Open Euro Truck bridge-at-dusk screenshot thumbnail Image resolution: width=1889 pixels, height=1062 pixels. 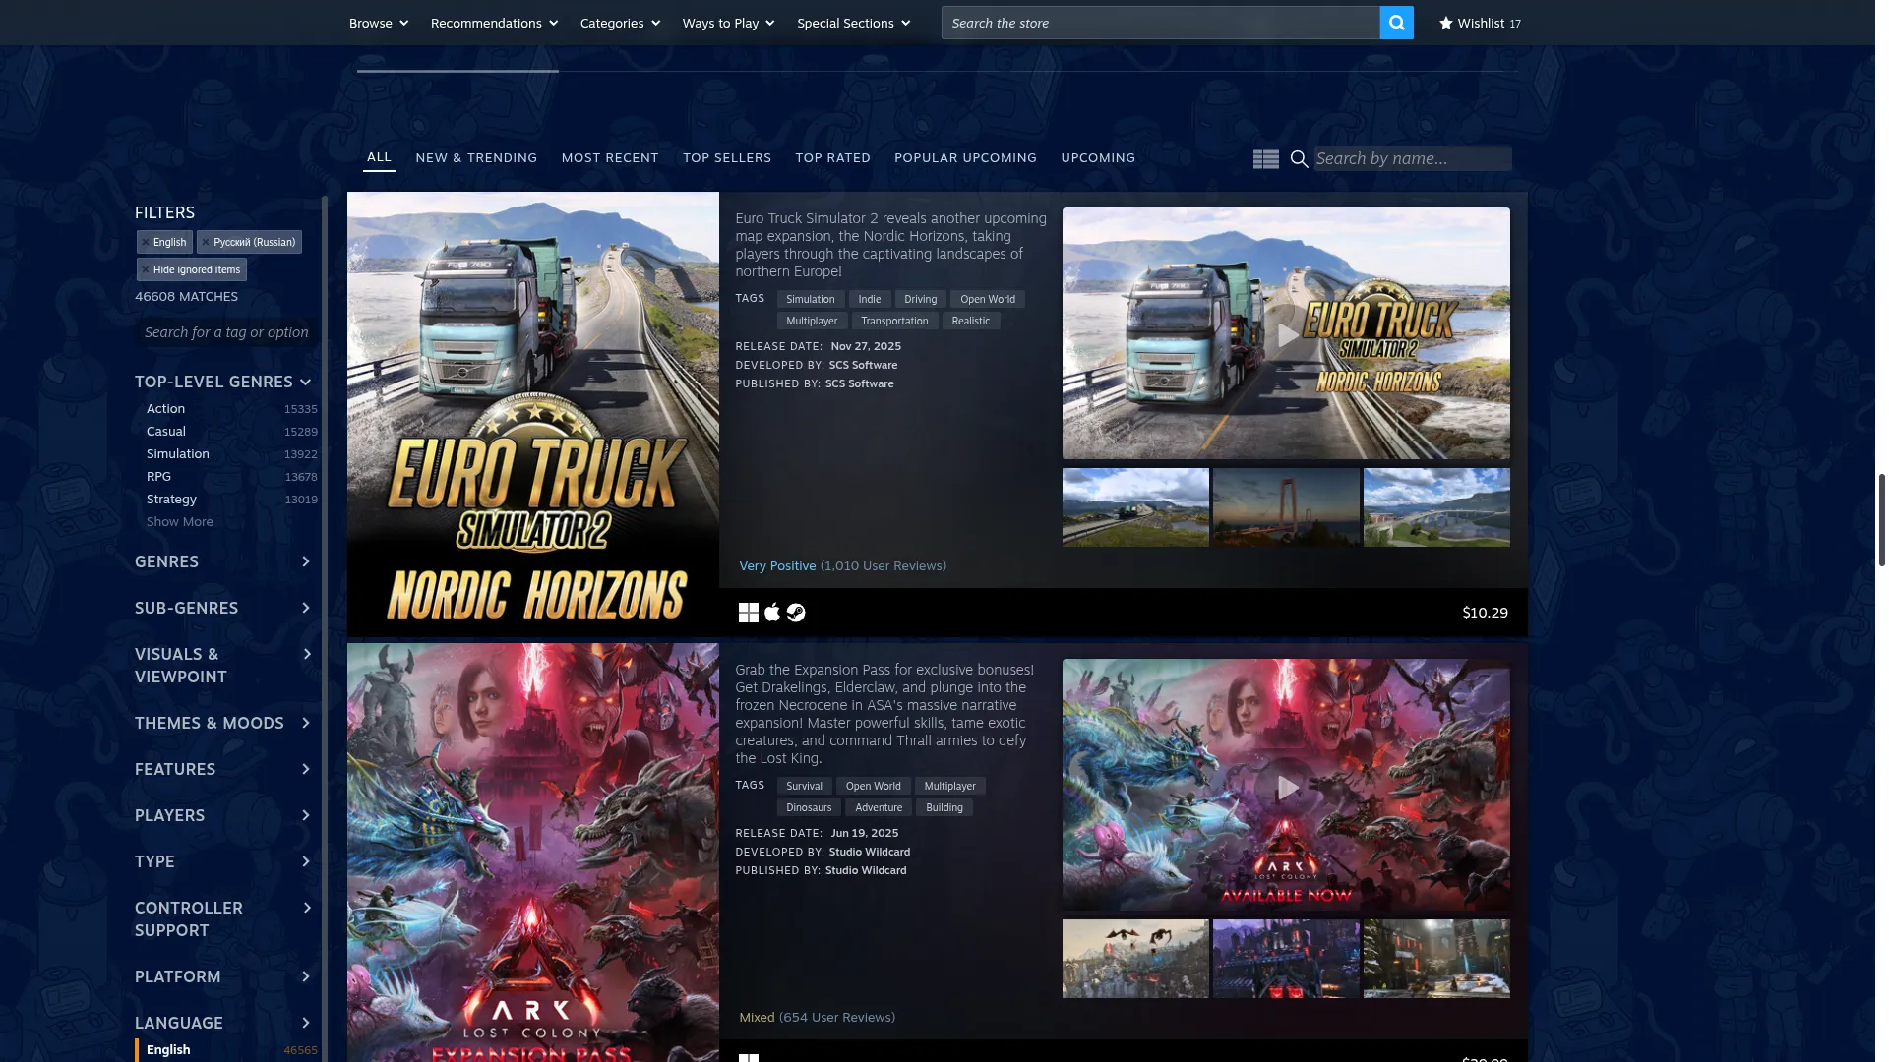(x=1286, y=507)
